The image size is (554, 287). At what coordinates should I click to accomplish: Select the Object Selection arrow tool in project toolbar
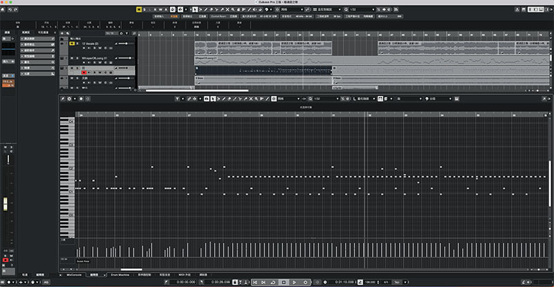(x=195, y=10)
